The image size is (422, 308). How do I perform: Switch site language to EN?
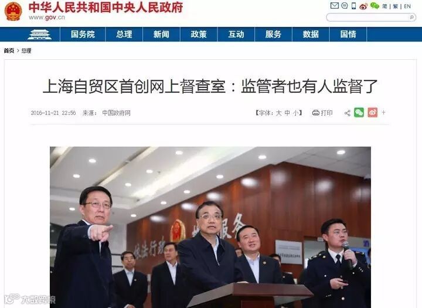(407, 6)
